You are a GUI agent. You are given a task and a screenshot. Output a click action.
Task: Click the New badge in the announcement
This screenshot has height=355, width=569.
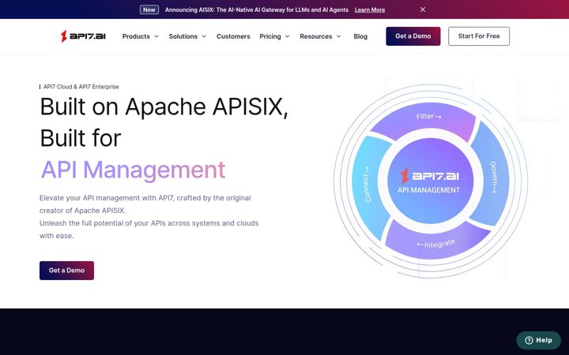coord(149,9)
